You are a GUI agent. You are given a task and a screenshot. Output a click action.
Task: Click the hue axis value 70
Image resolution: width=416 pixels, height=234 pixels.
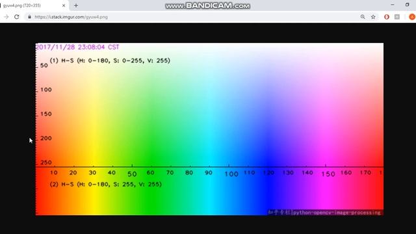pos(170,173)
